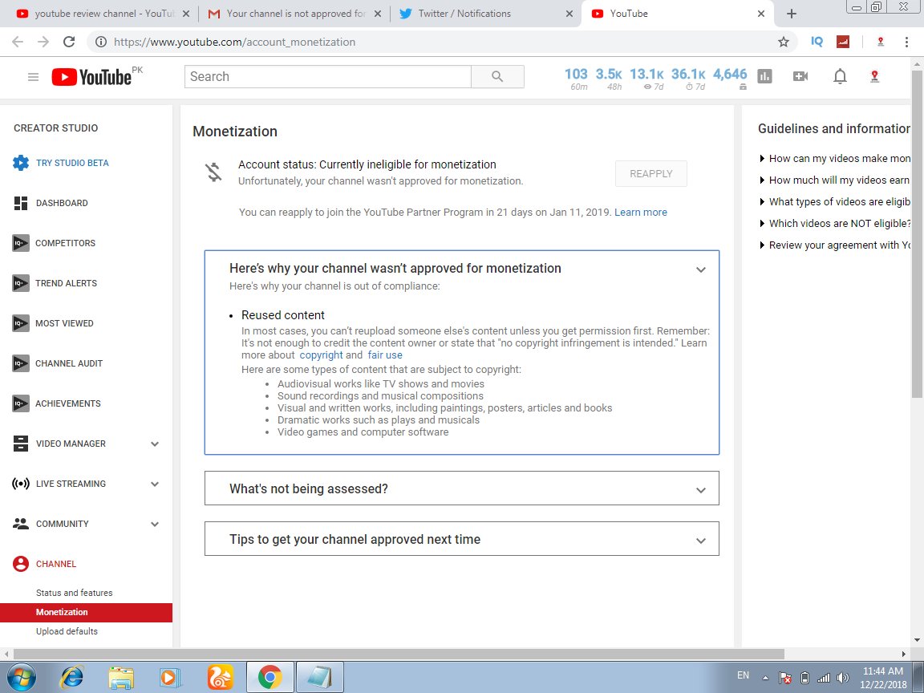Go back with the browser back arrow
The image size is (924, 693).
pos(18,42)
